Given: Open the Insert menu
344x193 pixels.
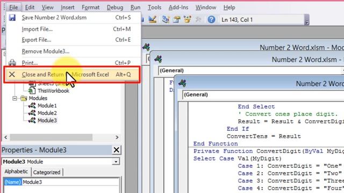Looking at the screenshot, I should pyautogui.click(x=68, y=8).
